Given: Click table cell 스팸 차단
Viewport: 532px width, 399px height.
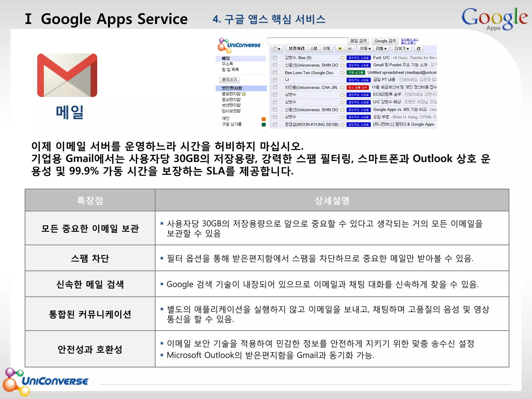Looking at the screenshot, I should tap(90, 258).
